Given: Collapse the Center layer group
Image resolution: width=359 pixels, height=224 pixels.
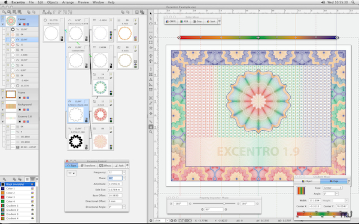Looking at the screenshot, I should point(3,24).
